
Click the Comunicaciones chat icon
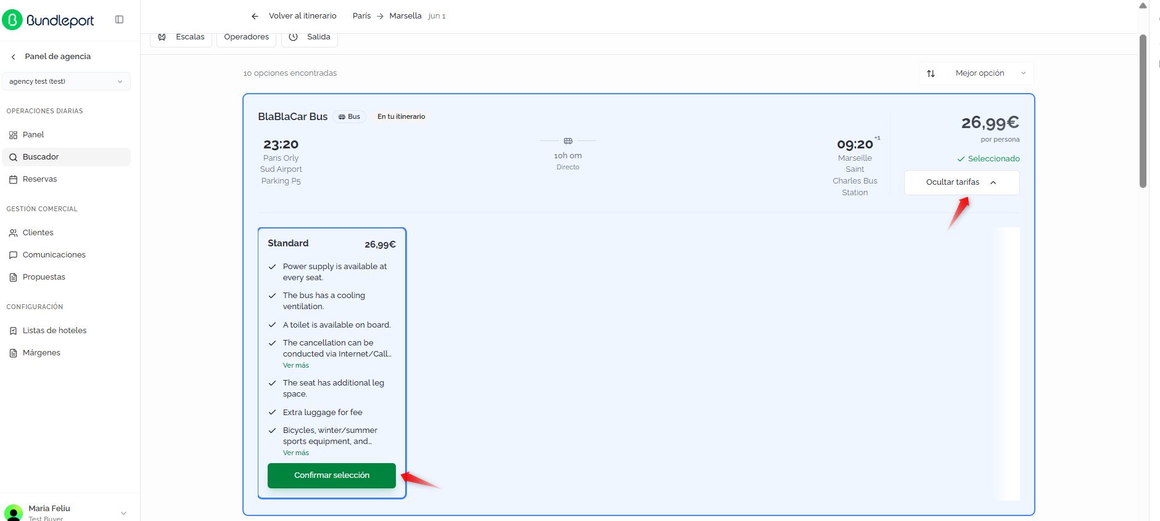tap(13, 255)
